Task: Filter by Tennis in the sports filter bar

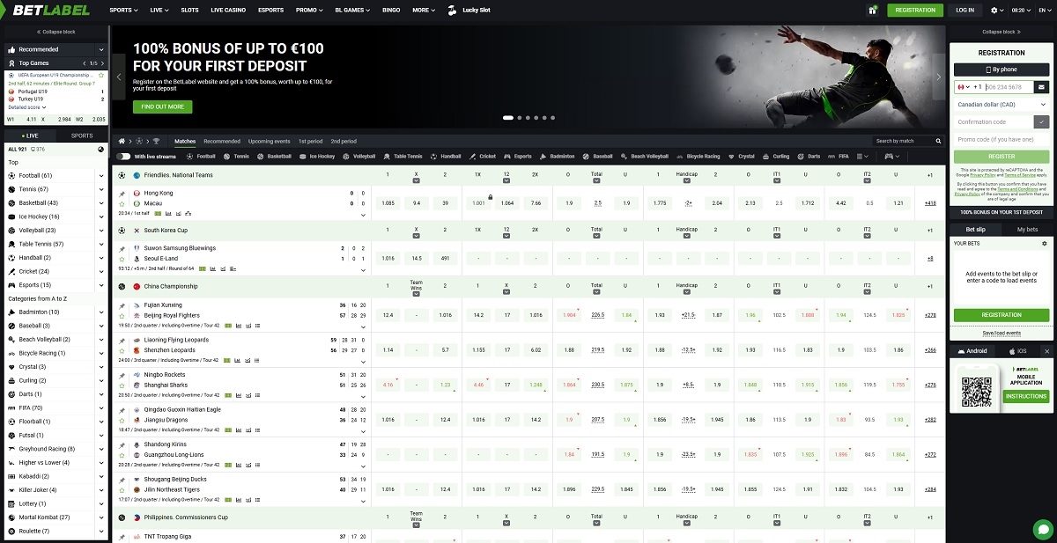Action: (236, 156)
